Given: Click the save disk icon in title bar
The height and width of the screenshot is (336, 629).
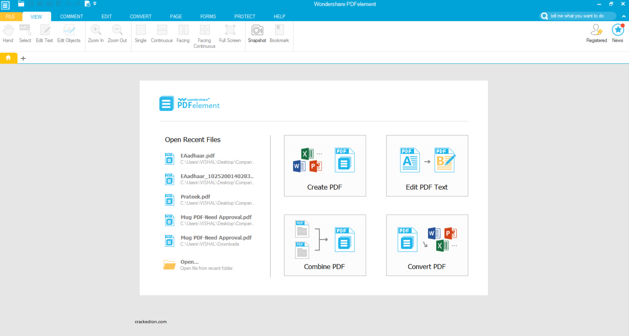Looking at the screenshot, I should [31, 4].
